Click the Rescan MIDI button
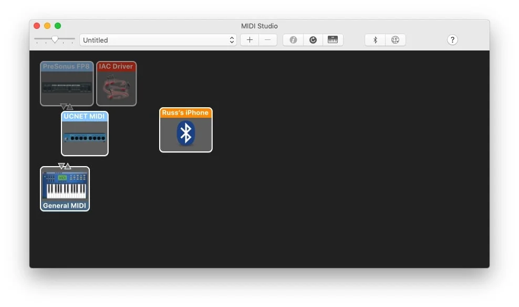 click(x=313, y=40)
